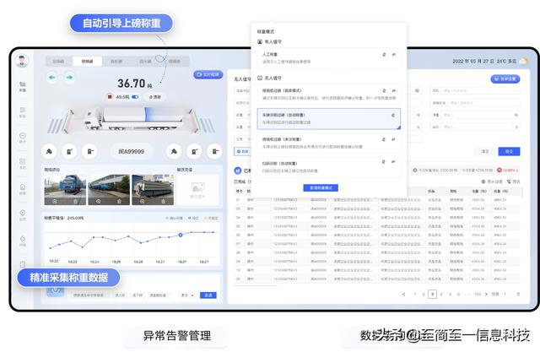The height and width of the screenshot is (352, 540).
Task: Delete the third trailer photo
Action: tap(163, 201)
